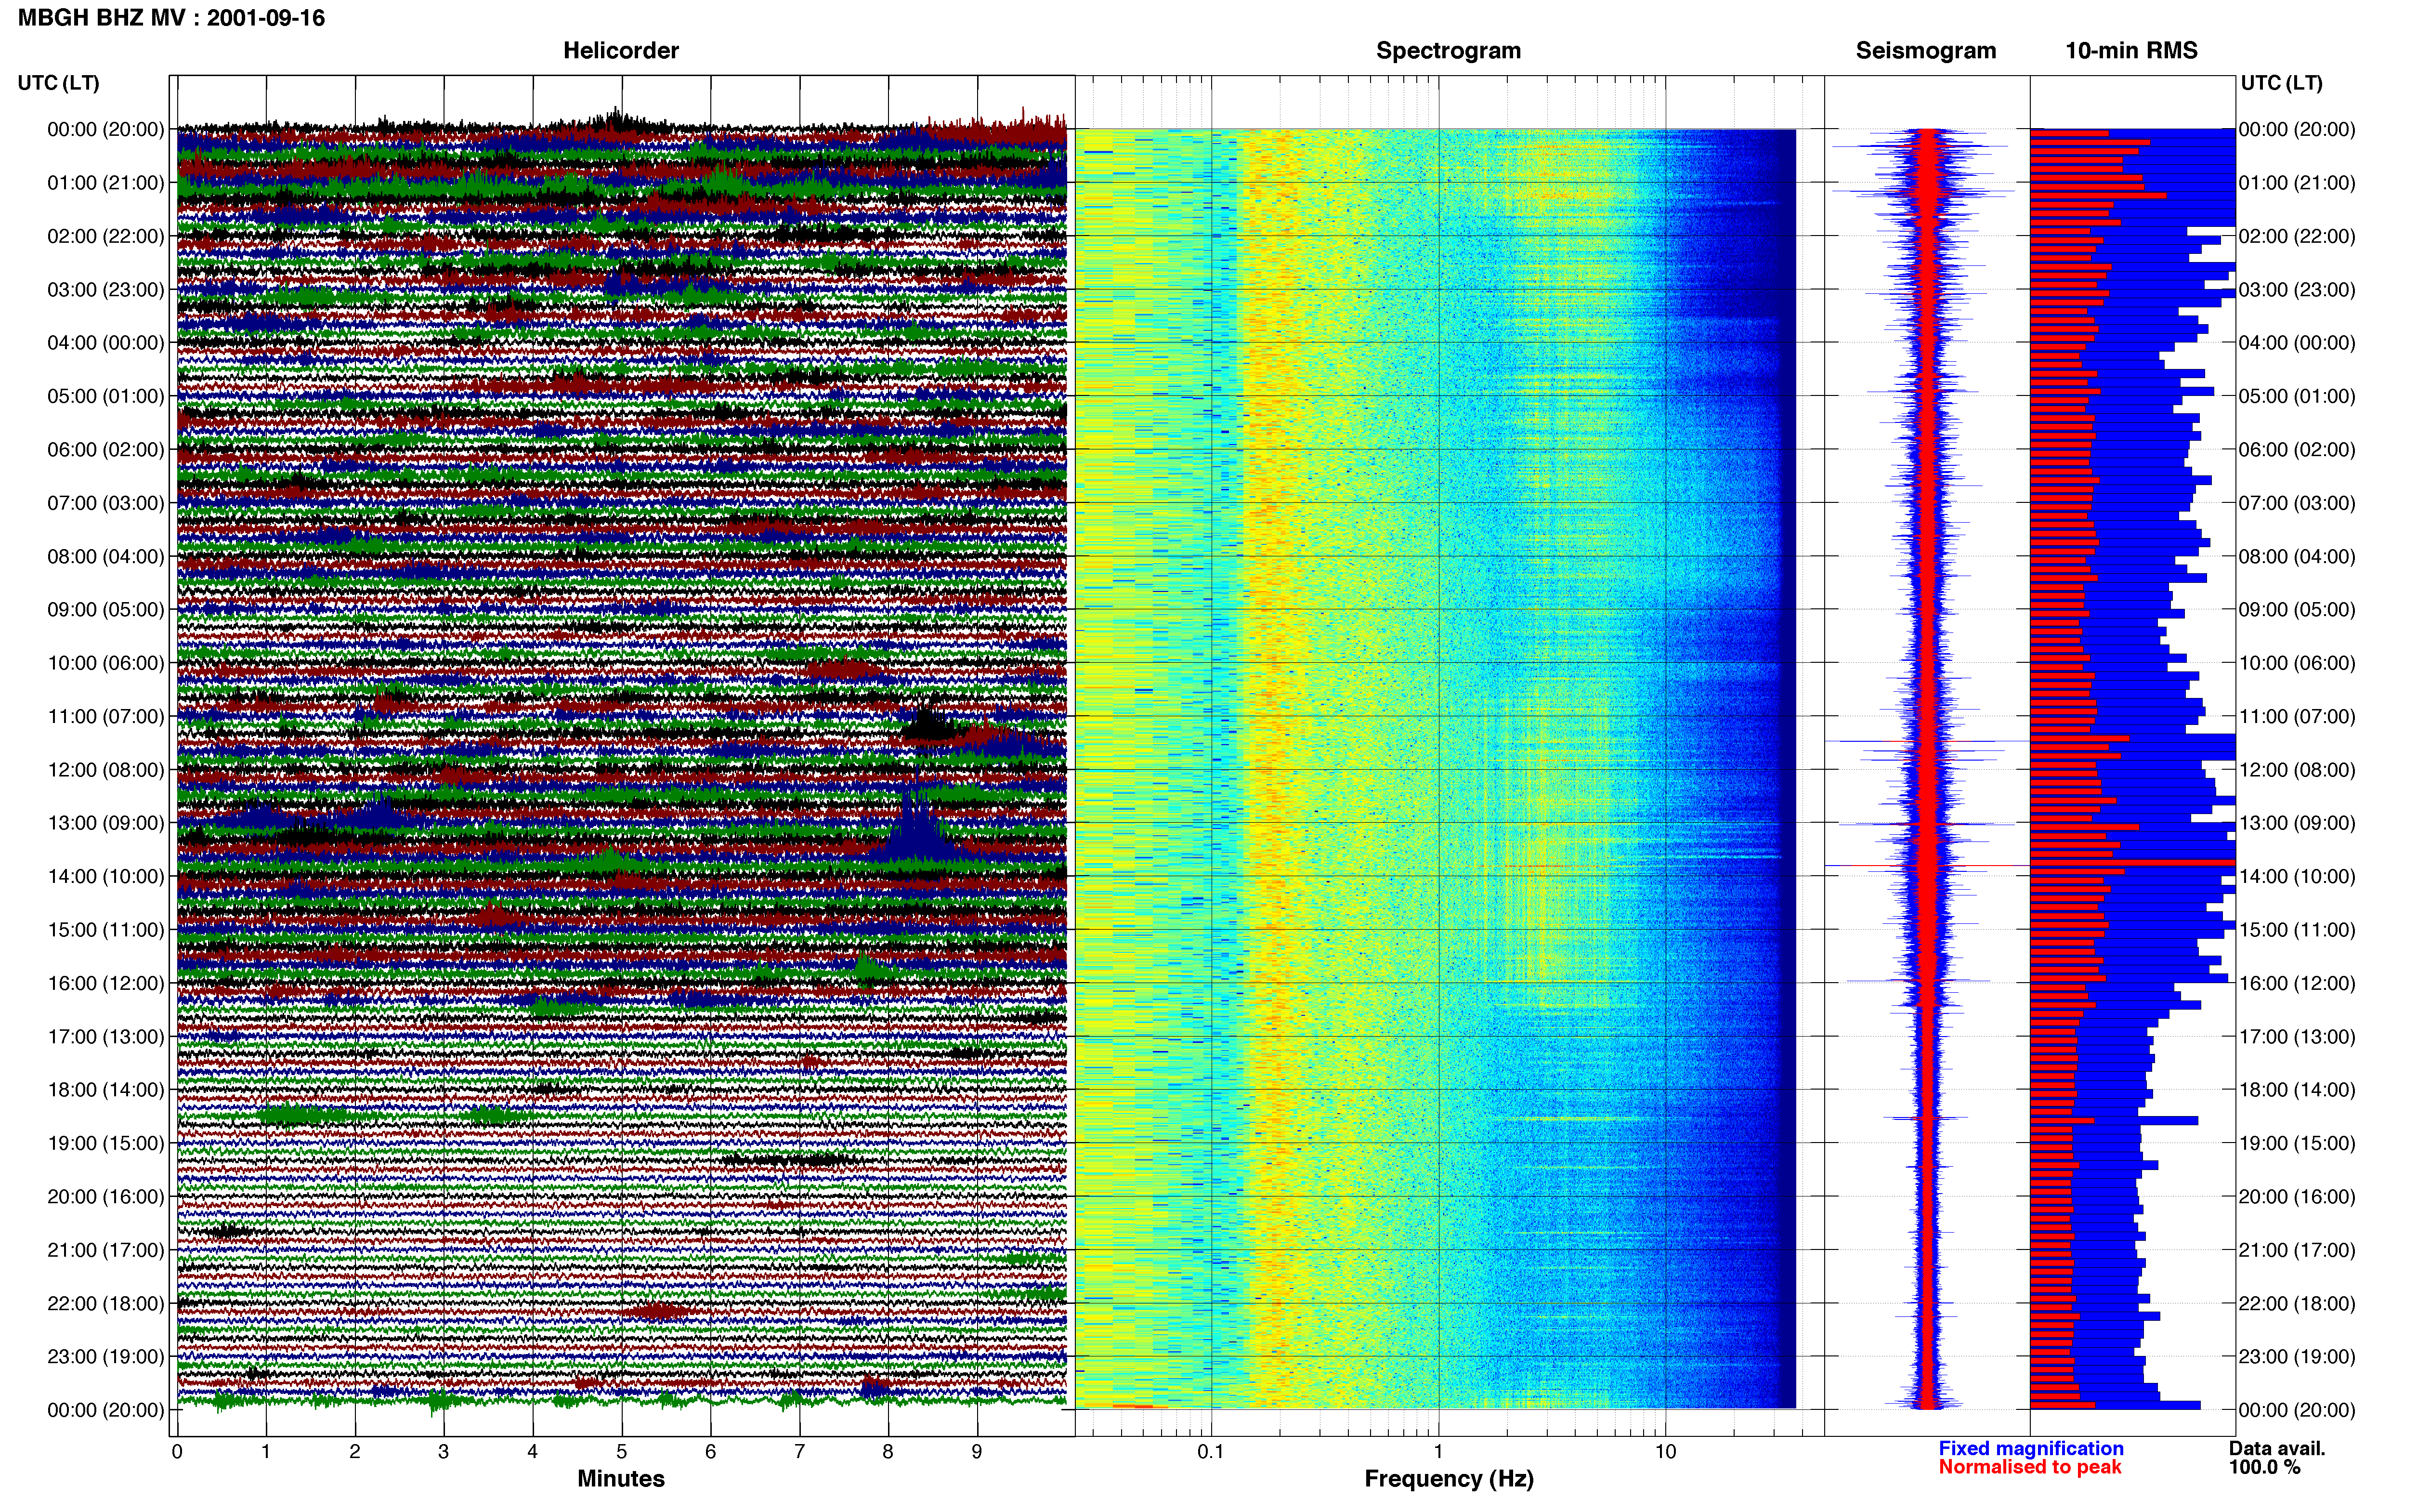Click left time label '10:00 (06:00)'
Screen dimensions: 2417x1512
point(105,663)
